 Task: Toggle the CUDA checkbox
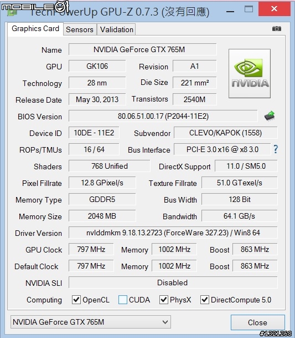coord(123,300)
